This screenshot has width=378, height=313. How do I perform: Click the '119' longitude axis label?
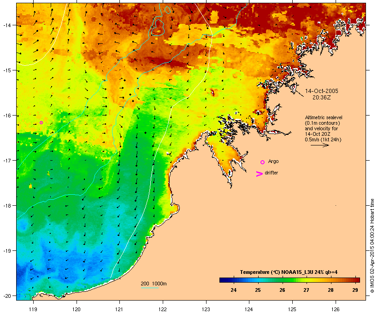pyautogui.click(x=33, y=309)
